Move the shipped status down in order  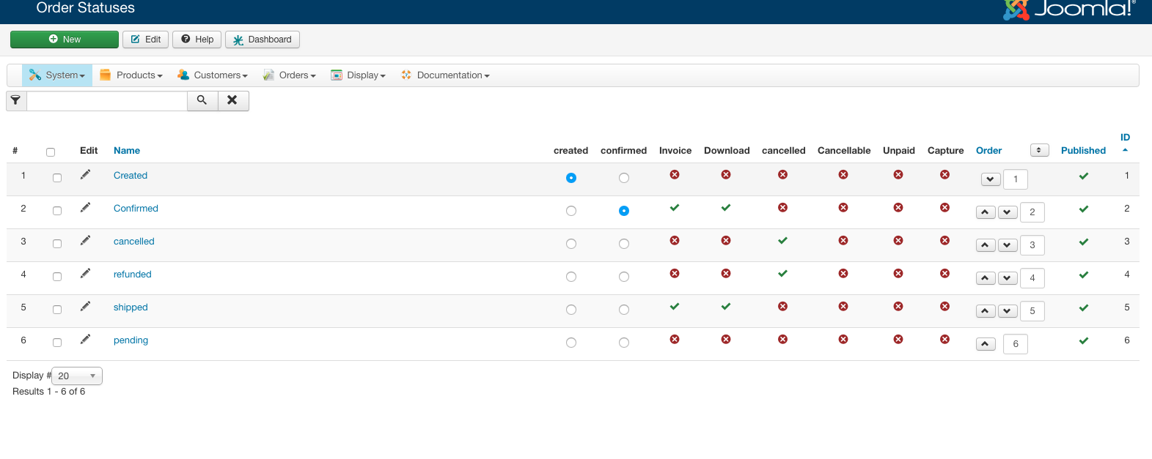coord(1008,311)
